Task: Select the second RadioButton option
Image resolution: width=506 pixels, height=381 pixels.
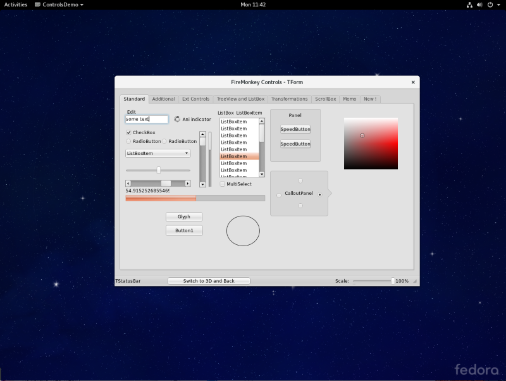Action: coord(164,141)
